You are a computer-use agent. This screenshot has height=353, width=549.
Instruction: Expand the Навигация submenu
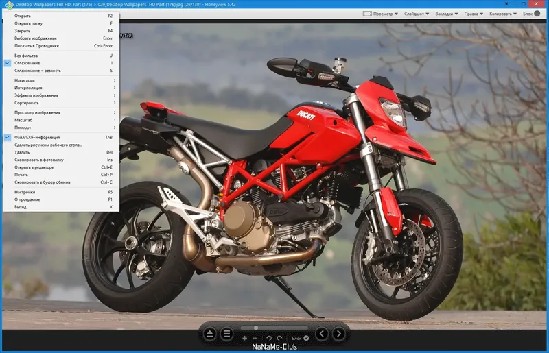[x=61, y=80]
